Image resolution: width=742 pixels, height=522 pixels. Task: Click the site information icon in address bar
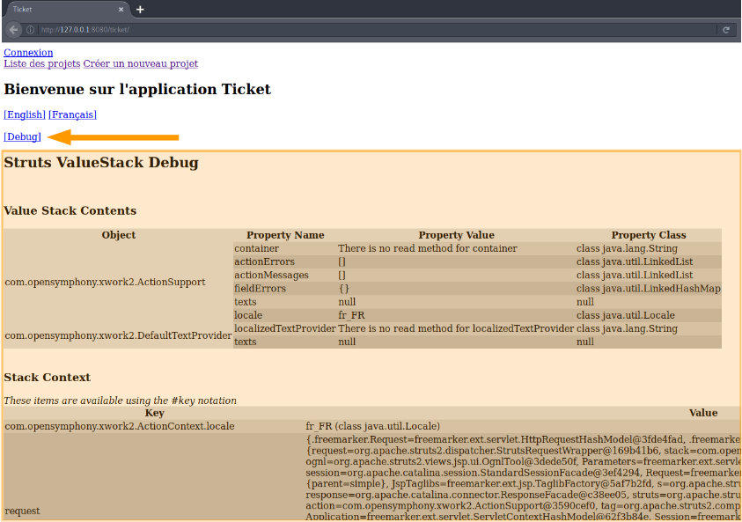[x=30, y=29]
